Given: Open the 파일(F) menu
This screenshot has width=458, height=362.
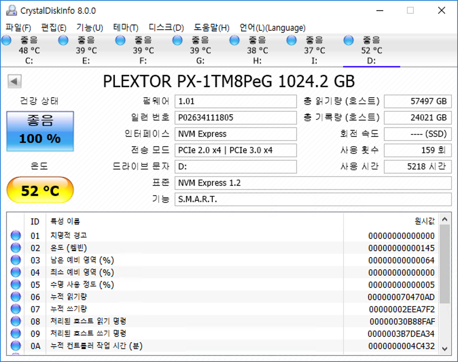Looking at the screenshot, I should tap(18, 28).
